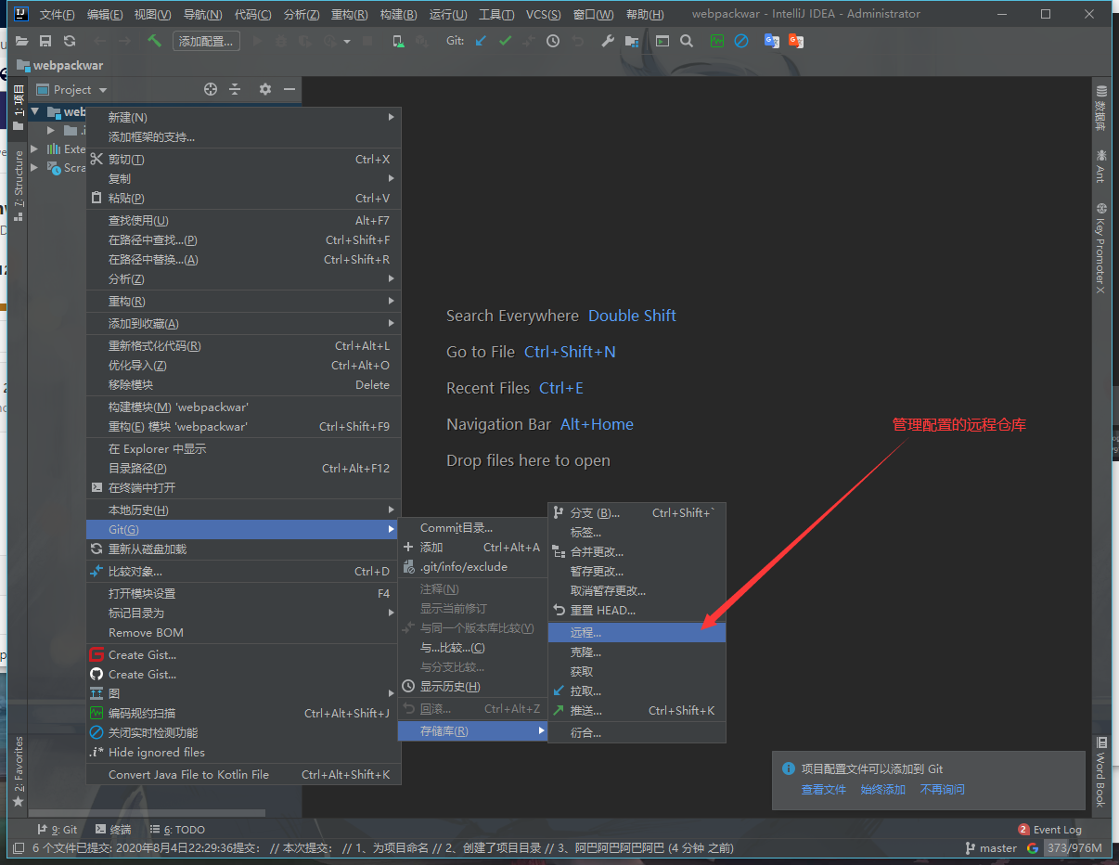Choose 推送... from the repository submenu
This screenshot has width=1119, height=865.
click(x=585, y=711)
